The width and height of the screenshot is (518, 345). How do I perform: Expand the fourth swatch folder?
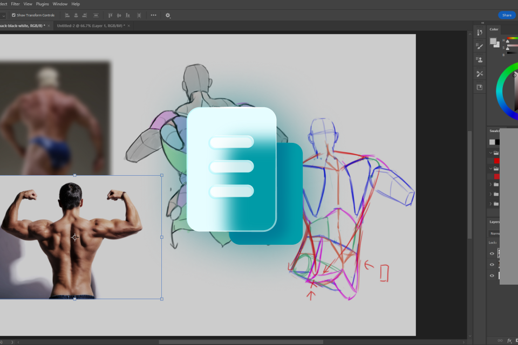coord(490,194)
